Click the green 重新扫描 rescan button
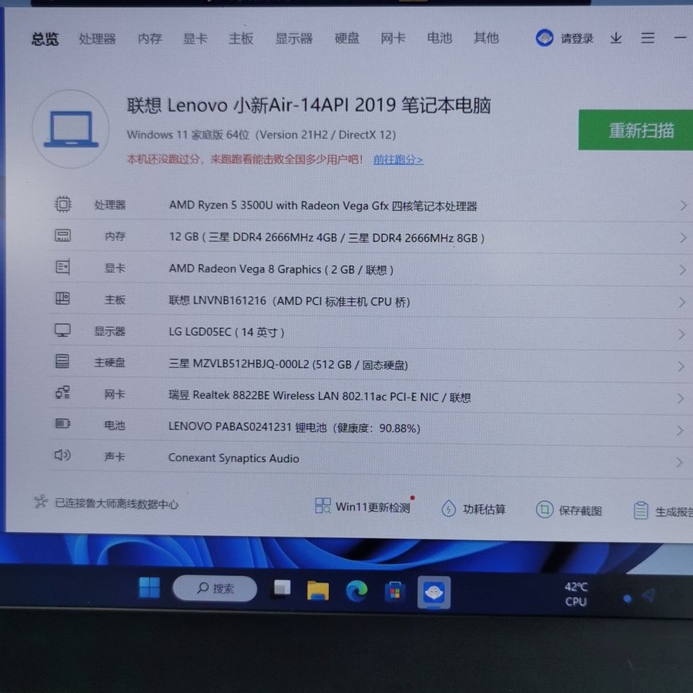This screenshot has width=693, height=693. [635, 130]
